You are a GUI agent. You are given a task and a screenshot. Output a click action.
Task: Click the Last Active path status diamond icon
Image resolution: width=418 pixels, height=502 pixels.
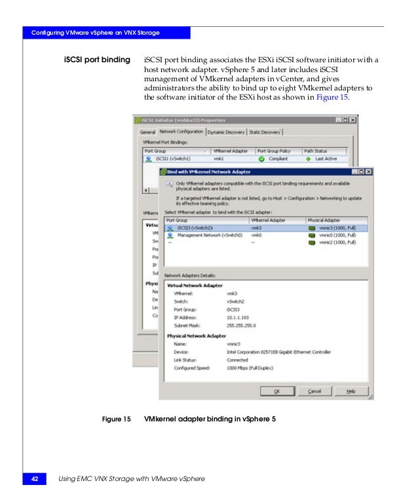tap(308, 159)
